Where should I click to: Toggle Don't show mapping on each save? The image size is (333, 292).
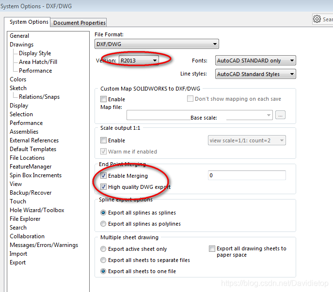tap(190, 98)
